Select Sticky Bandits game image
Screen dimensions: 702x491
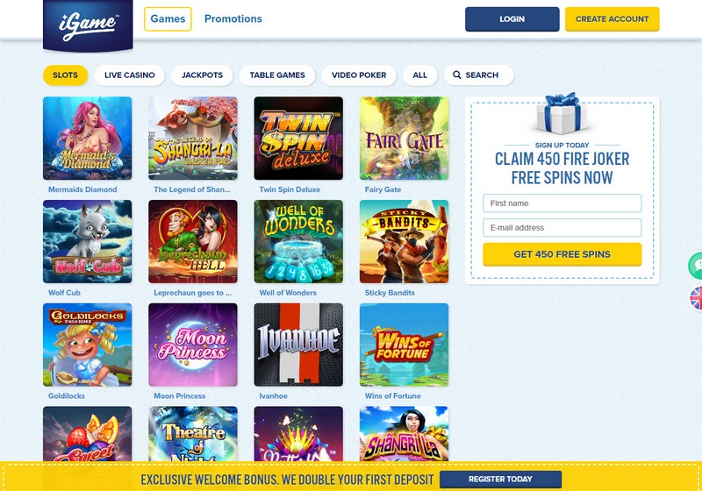coord(404,241)
